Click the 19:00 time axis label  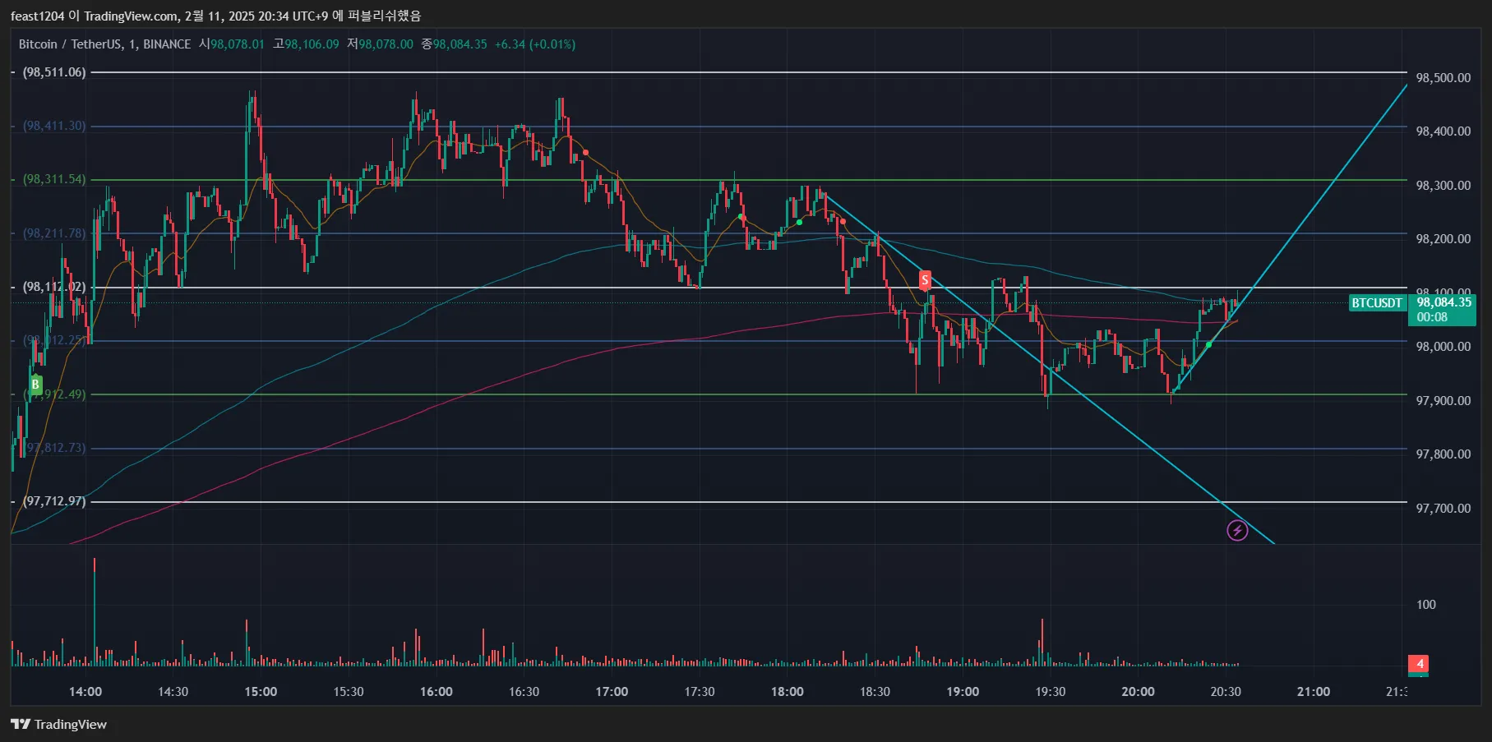point(963,692)
